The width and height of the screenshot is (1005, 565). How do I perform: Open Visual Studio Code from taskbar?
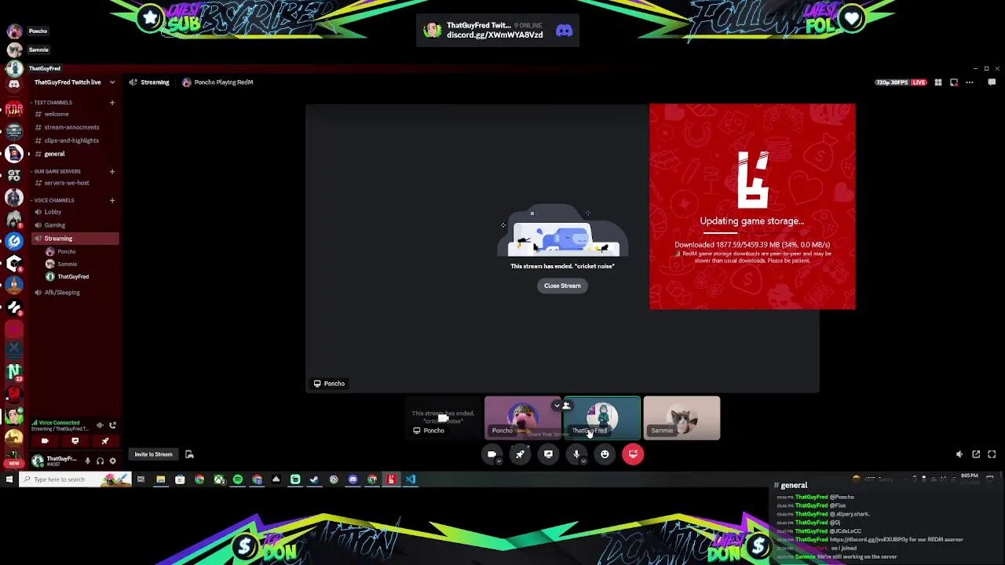coord(410,479)
